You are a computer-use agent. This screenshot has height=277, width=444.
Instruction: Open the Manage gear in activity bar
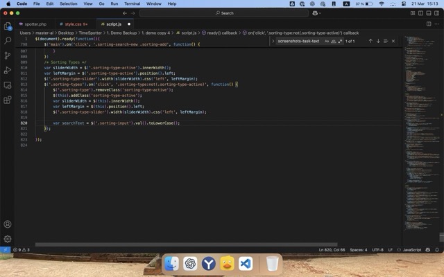(x=8, y=239)
